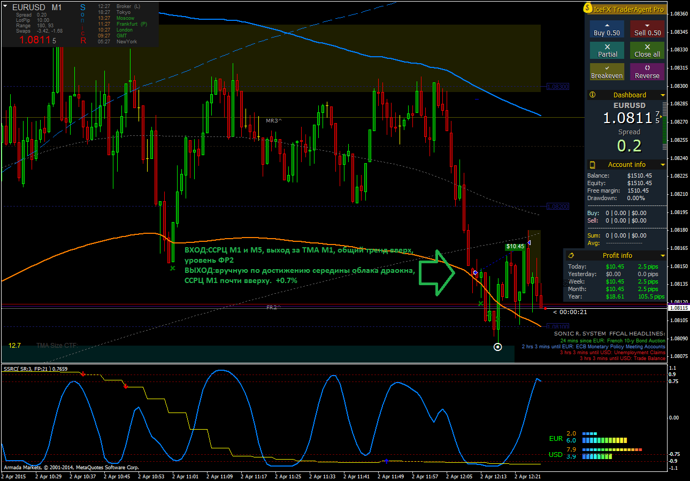Click the 1.08200 boxed price level label

558,206
